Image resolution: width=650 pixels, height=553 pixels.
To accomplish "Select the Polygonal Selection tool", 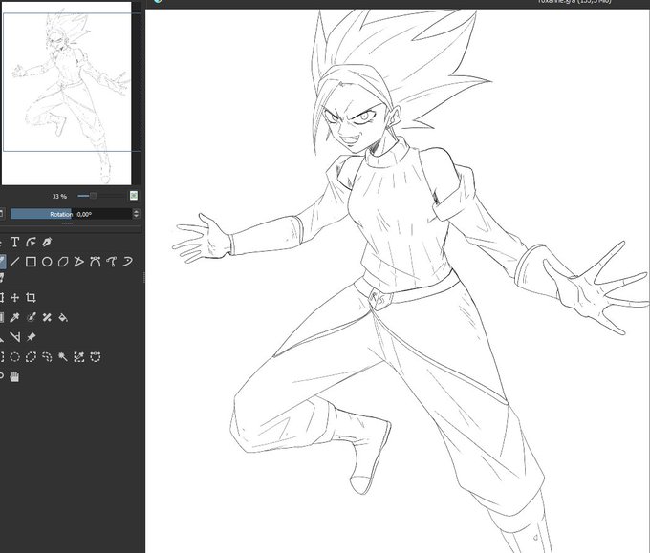I will point(31,357).
